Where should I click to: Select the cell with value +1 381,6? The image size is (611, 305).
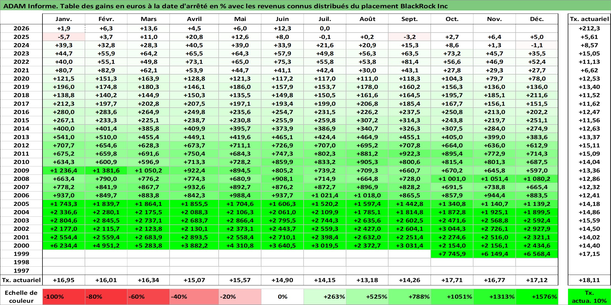click(106, 171)
